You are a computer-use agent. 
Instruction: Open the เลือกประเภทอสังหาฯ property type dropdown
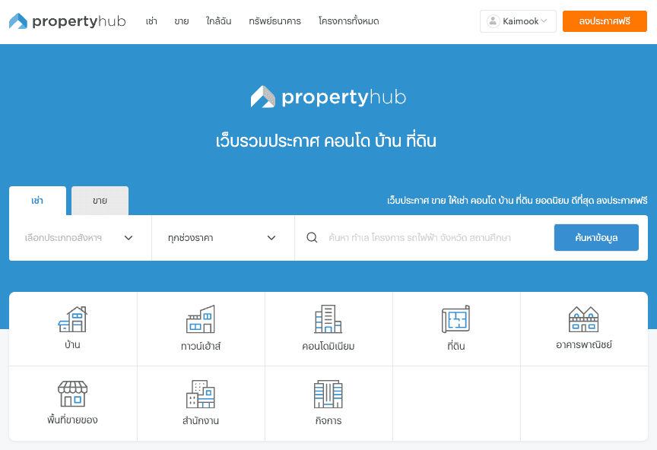(x=80, y=238)
